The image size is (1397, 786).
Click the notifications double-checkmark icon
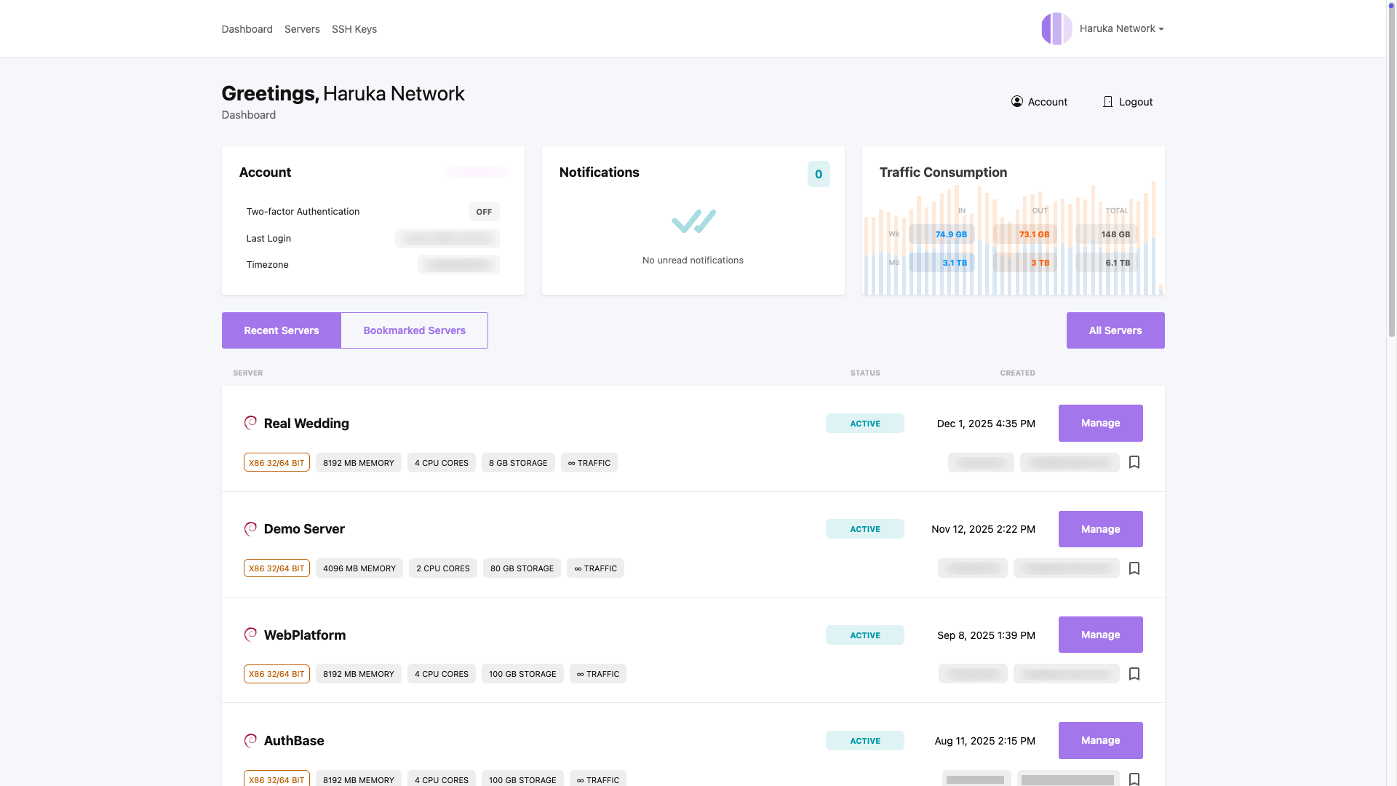(693, 221)
